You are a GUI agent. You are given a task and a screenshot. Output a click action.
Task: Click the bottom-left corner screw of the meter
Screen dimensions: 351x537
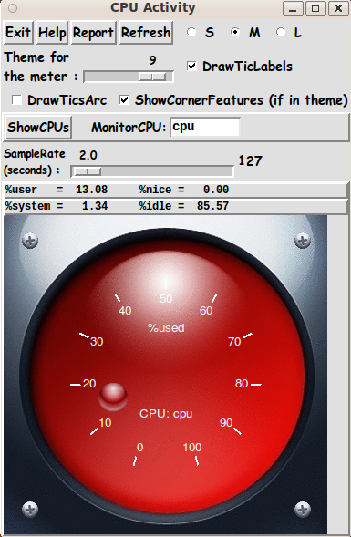tap(30, 509)
